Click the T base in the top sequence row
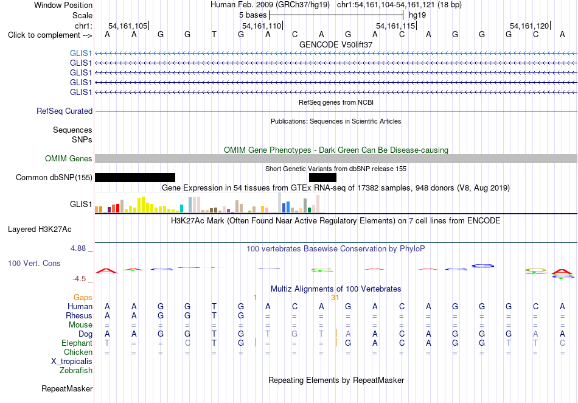578x403 pixels. point(214,35)
